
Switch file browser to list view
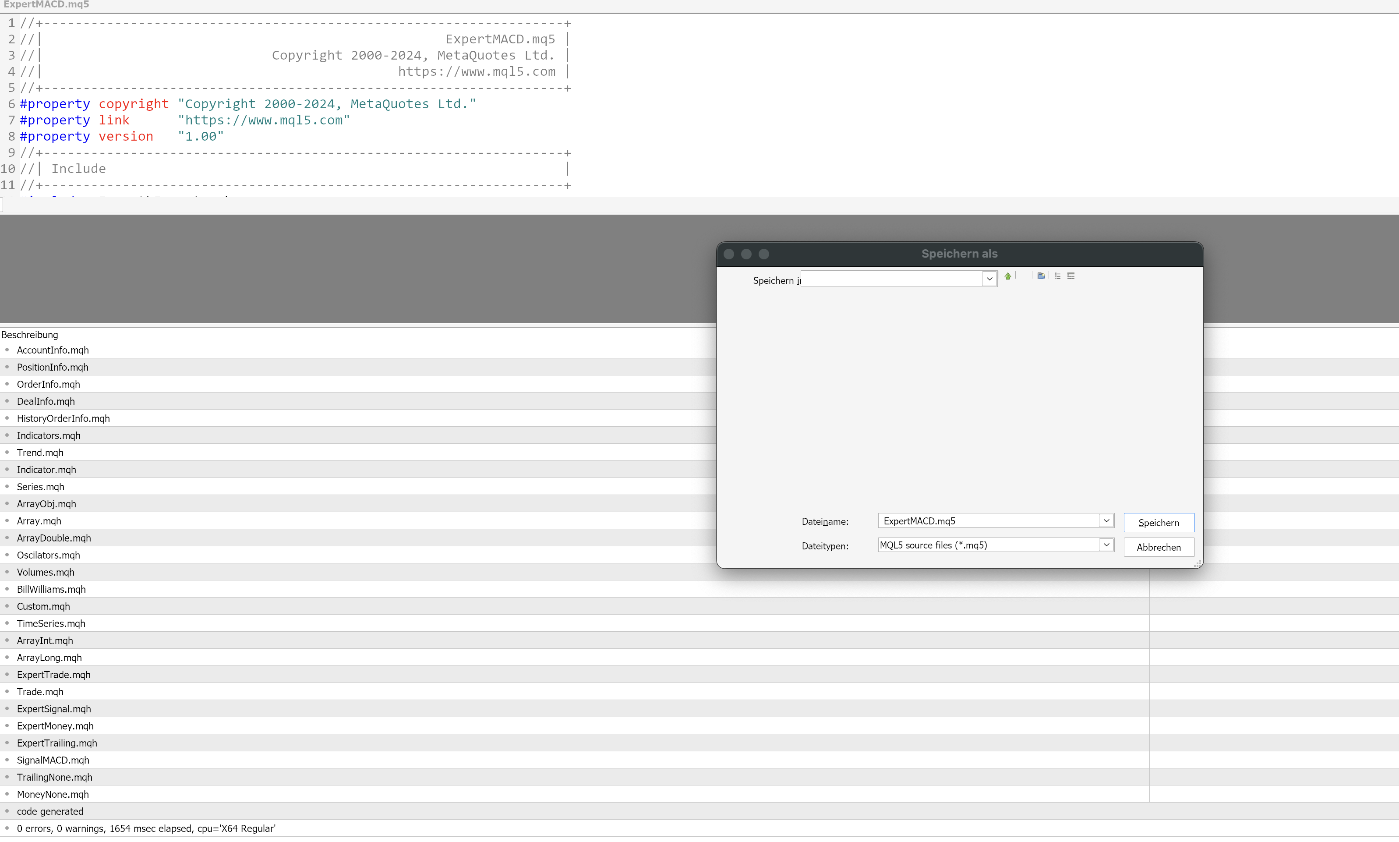coord(1057,276)
